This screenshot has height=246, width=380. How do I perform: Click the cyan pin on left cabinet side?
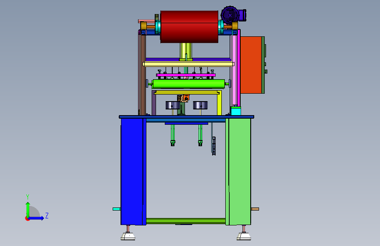[117, 209]
